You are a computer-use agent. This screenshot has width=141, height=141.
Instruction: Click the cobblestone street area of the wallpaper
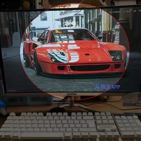[x=70, y=85]
